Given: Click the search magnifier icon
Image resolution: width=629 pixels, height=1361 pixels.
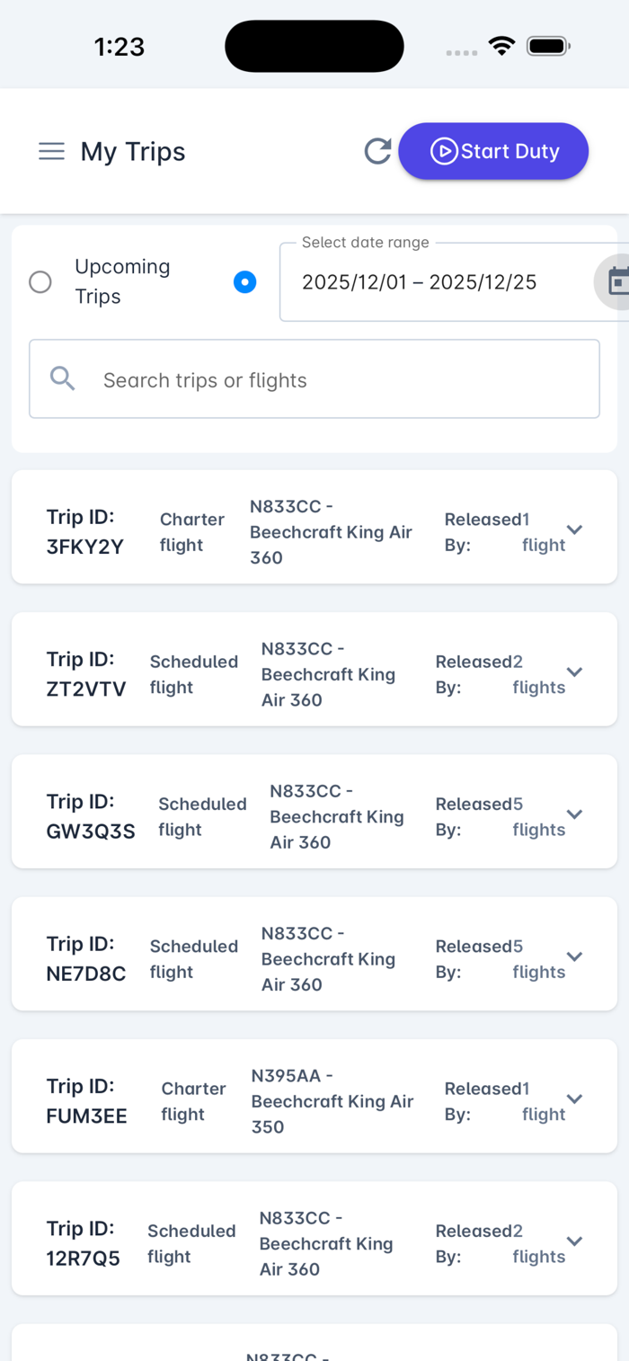Looking at the screenshot, I should pos(62,379).
